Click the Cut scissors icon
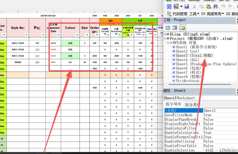Image resolution: width=238 pixels, height=154 pixels. pos(194,7)
